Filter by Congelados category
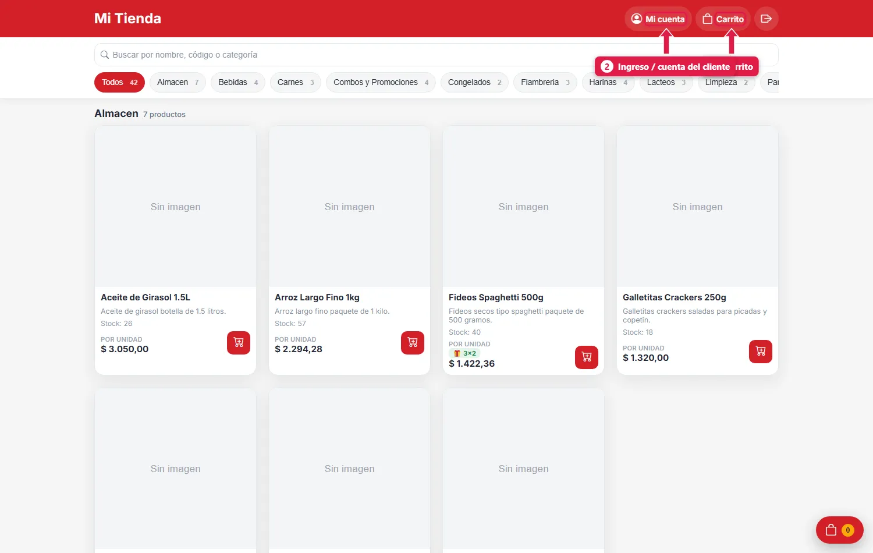Image resolution: width=873 pixels, height=553 pixels. coord(474,82)
